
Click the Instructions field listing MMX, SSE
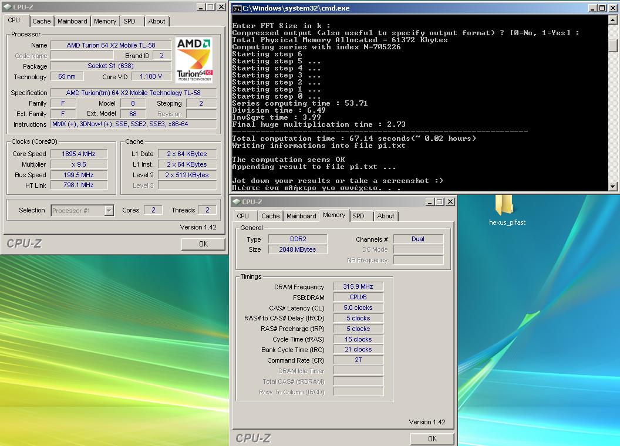pyautogui.click(x=134, y=124)
